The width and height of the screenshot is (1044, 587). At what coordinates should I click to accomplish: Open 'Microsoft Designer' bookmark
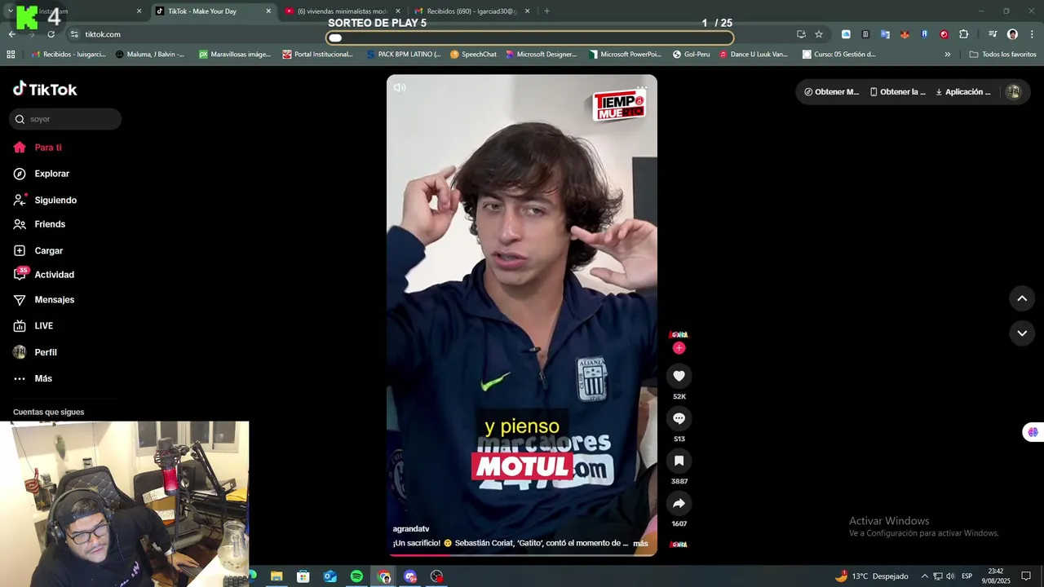coord(541,55)
